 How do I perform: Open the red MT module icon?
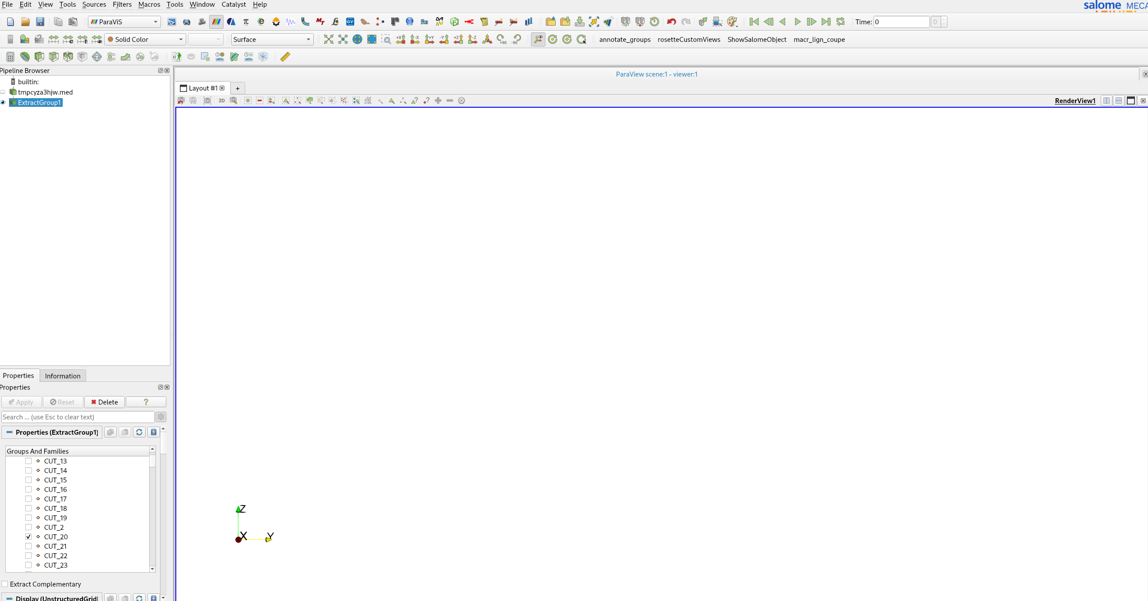point(320,22)
